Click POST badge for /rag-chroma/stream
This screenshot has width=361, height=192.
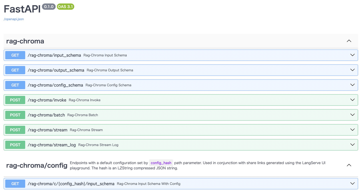15,130
